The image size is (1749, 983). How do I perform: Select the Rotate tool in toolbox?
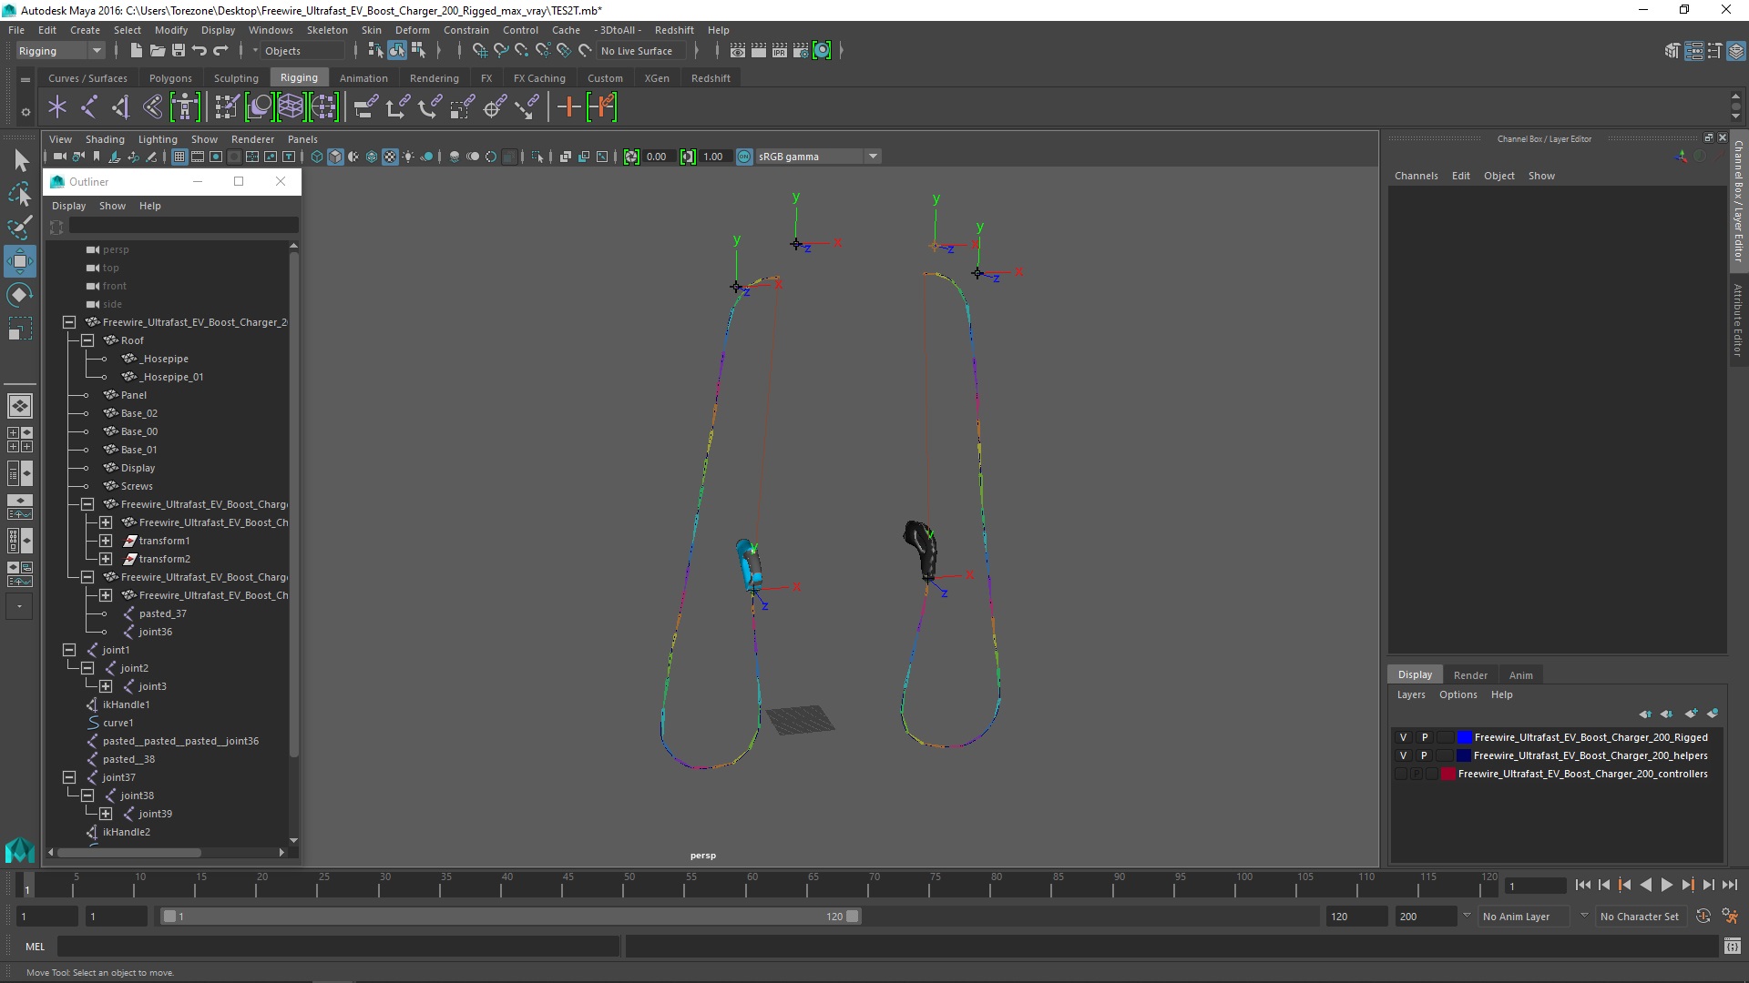(x=19, y=295)
